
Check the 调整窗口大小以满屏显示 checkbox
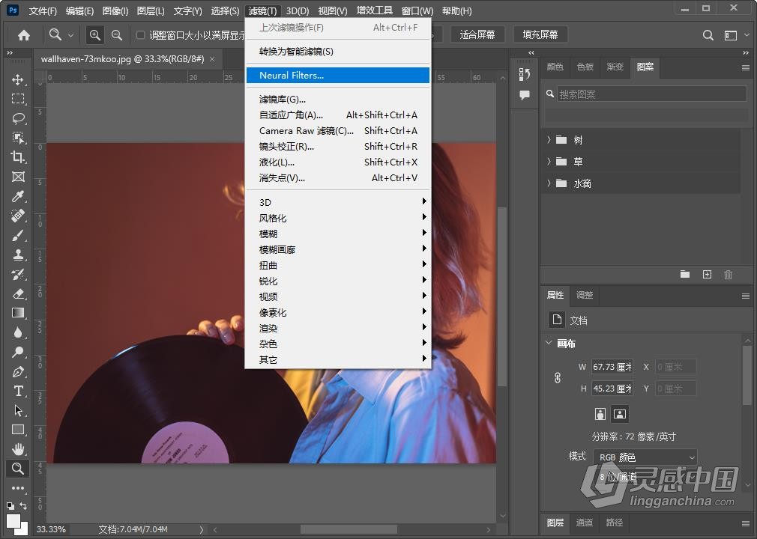139,34
